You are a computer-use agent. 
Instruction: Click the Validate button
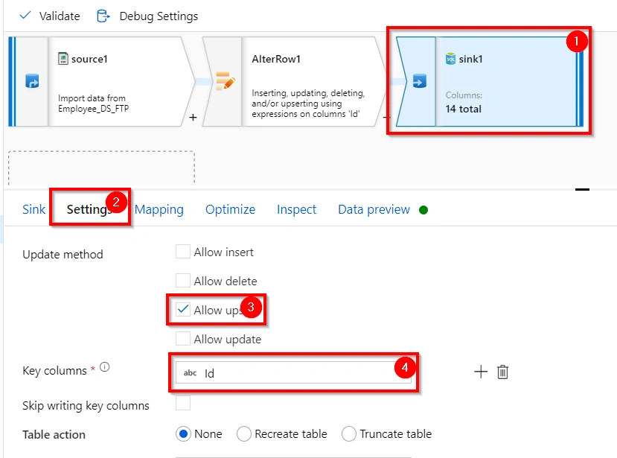[50, 16]
